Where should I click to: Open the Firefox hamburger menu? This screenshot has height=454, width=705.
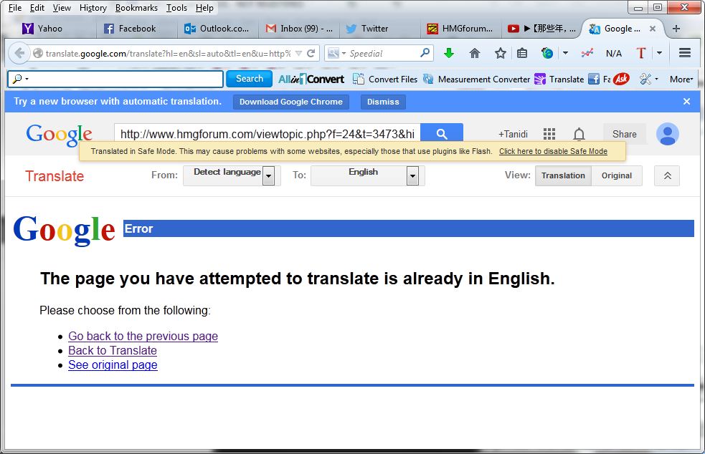tap(685, 53)
